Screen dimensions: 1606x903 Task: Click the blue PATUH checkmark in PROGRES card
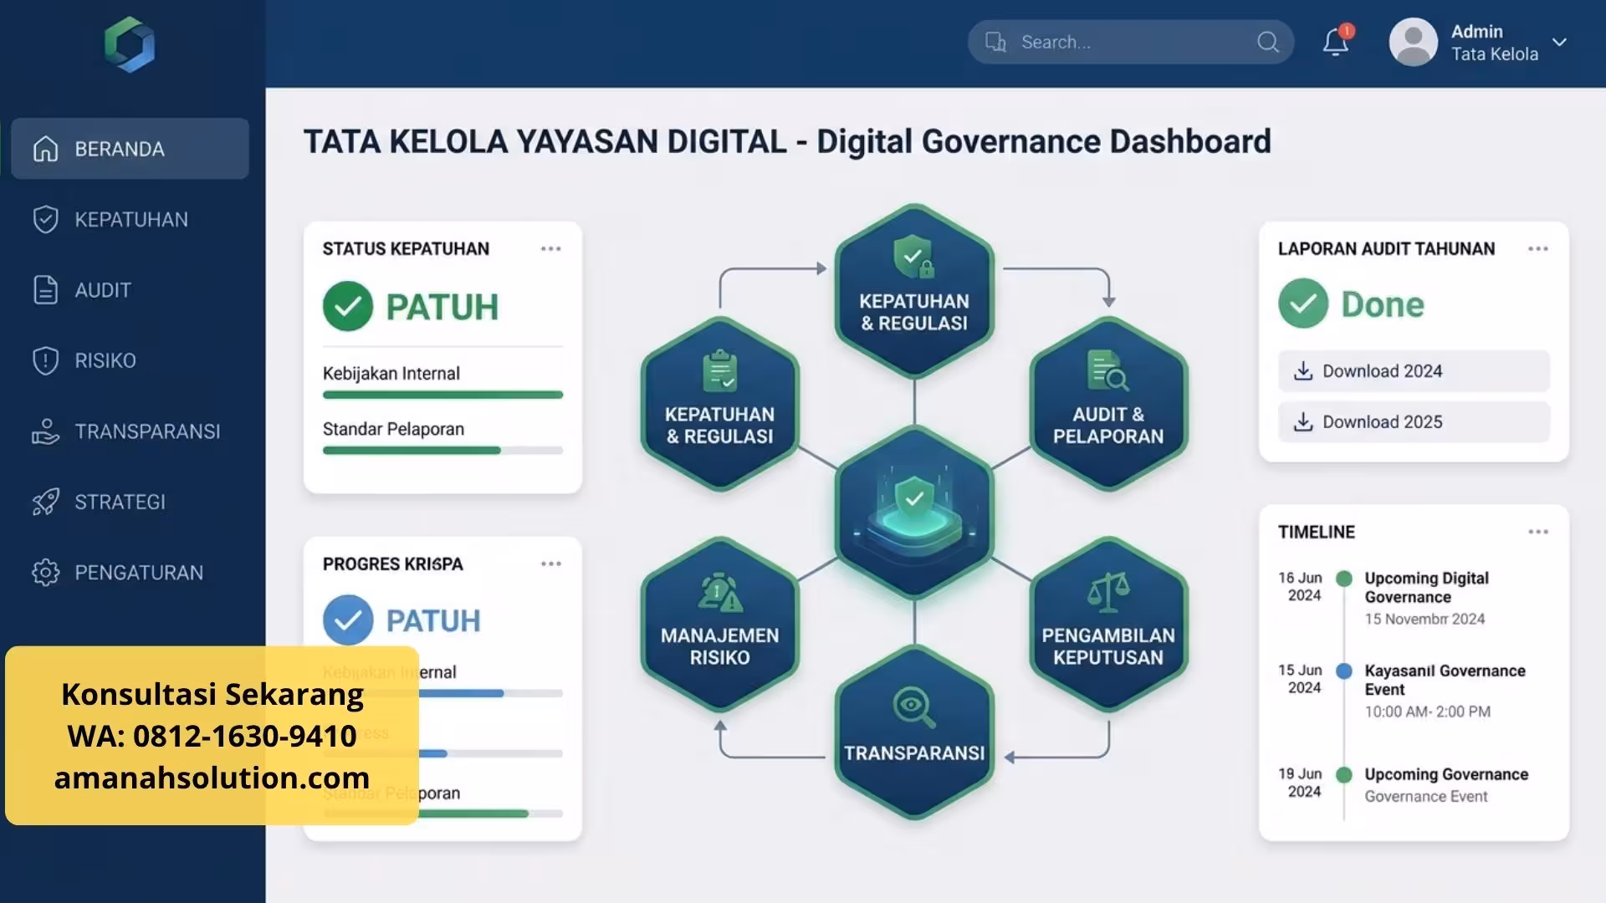pyautogui.click(x=348, y=620)
